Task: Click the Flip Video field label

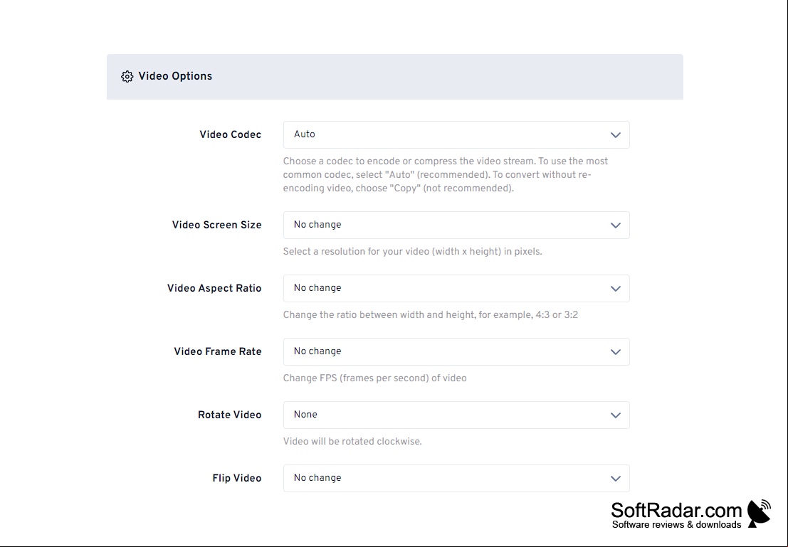Action: coord(237,478)
